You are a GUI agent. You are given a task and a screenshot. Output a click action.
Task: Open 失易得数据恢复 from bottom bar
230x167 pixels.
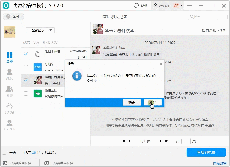point(17,163)
